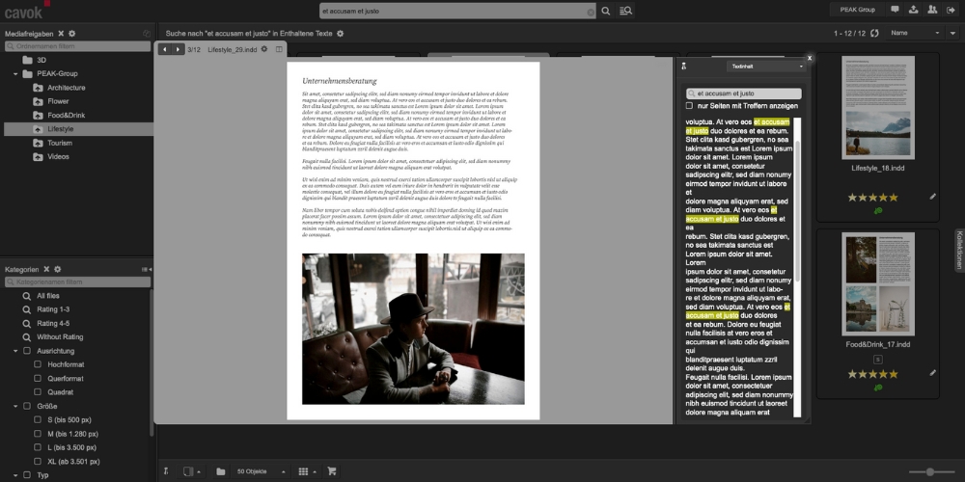Close the Kategorien panel with its X
Viewport: 965px width, 482px height.
(47, 269)
